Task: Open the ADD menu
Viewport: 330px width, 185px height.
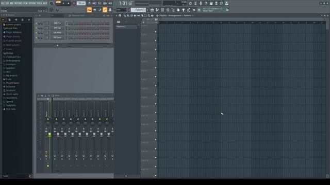Action: [x=11, y=4]
